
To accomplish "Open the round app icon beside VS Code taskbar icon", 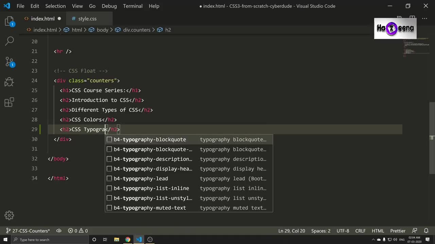I will [x=150, y=240].
